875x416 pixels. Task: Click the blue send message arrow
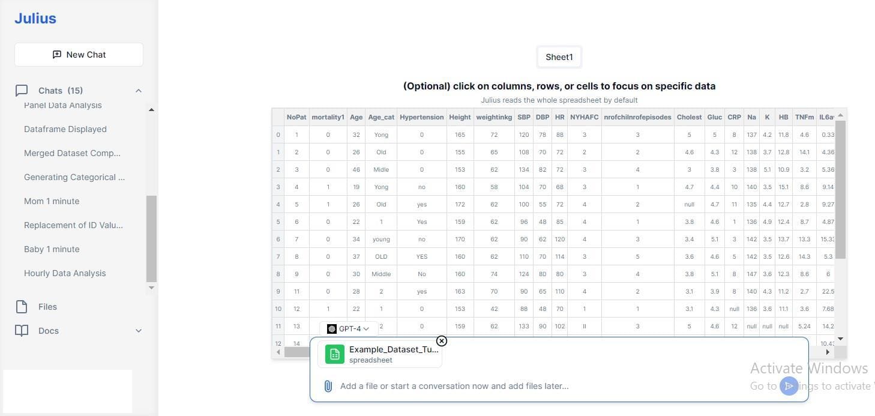point(789,386)
